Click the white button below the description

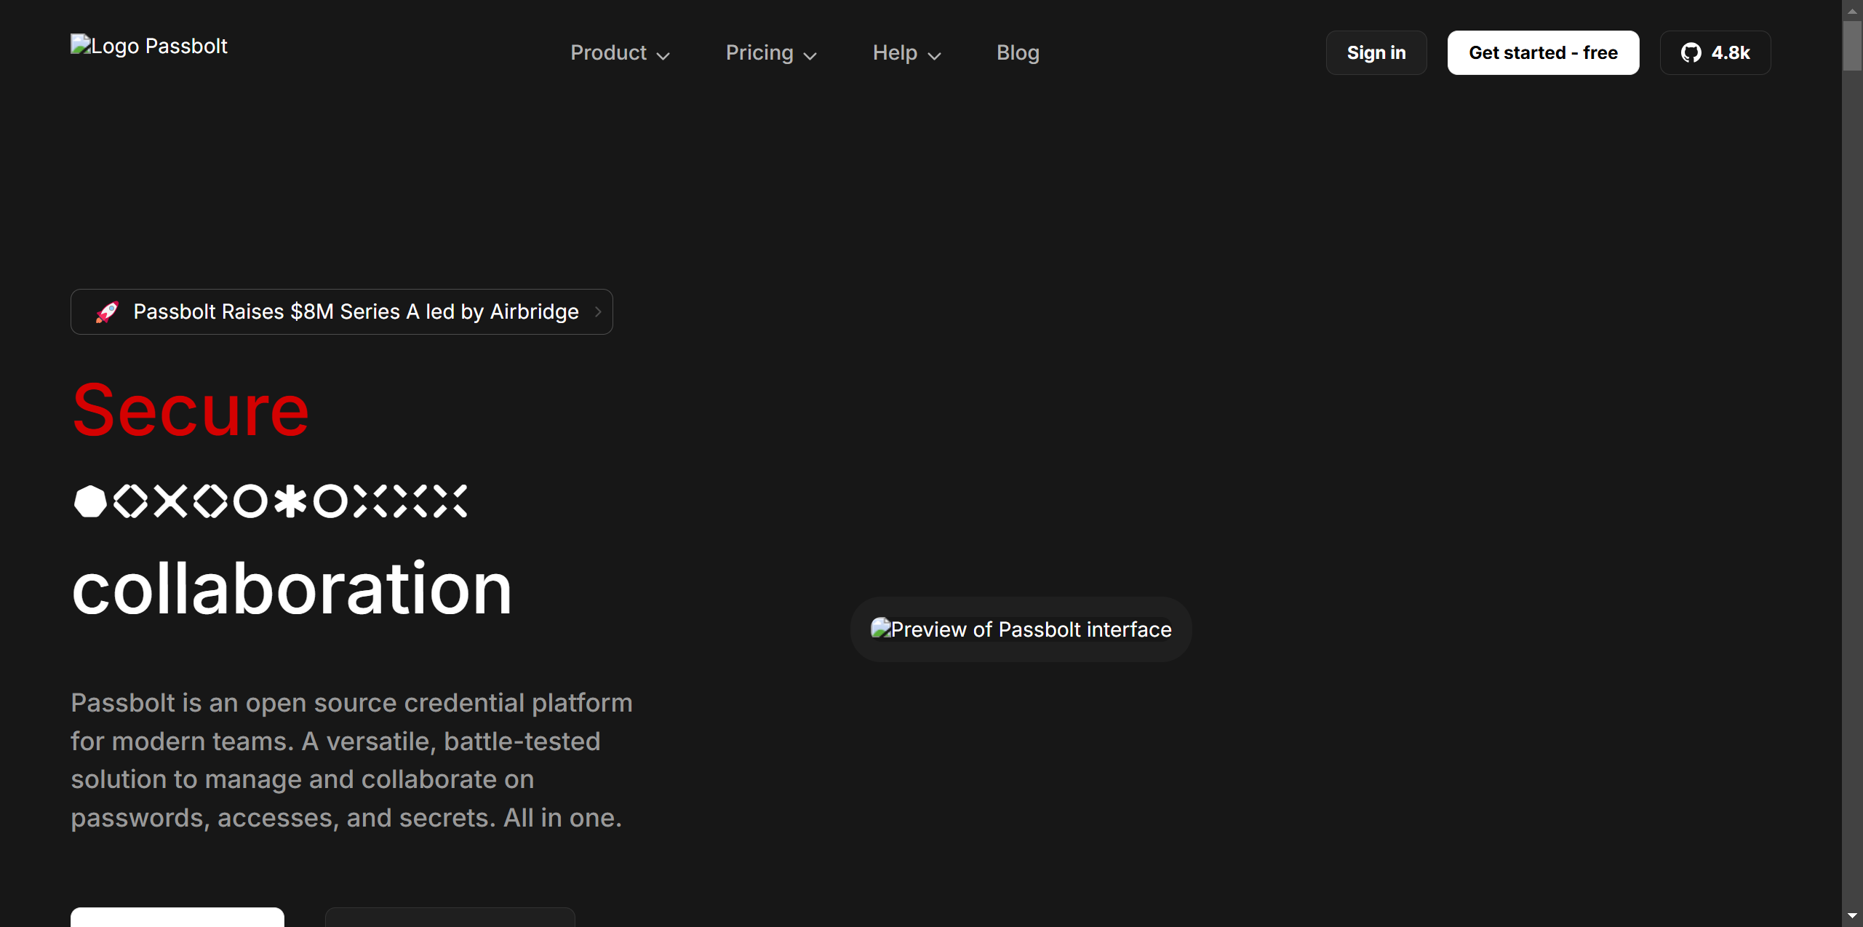[x=177, y=917]
